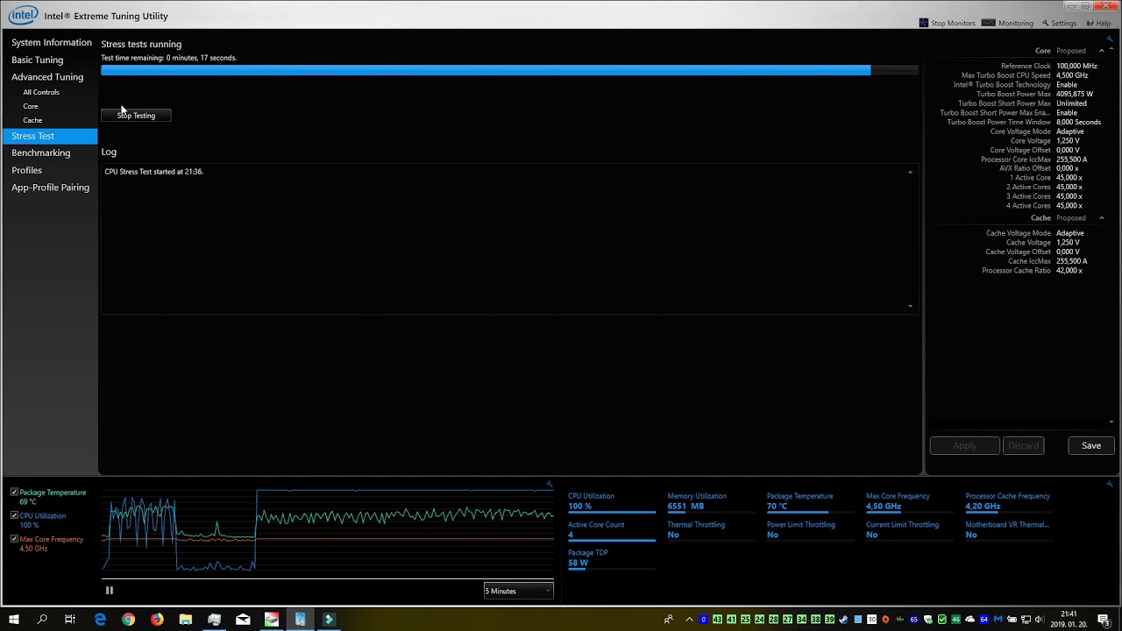The width and height of the screenshot is (1122, 631).
Task: Open Help via the question mark icon
Action: (x=1090, y=23)
